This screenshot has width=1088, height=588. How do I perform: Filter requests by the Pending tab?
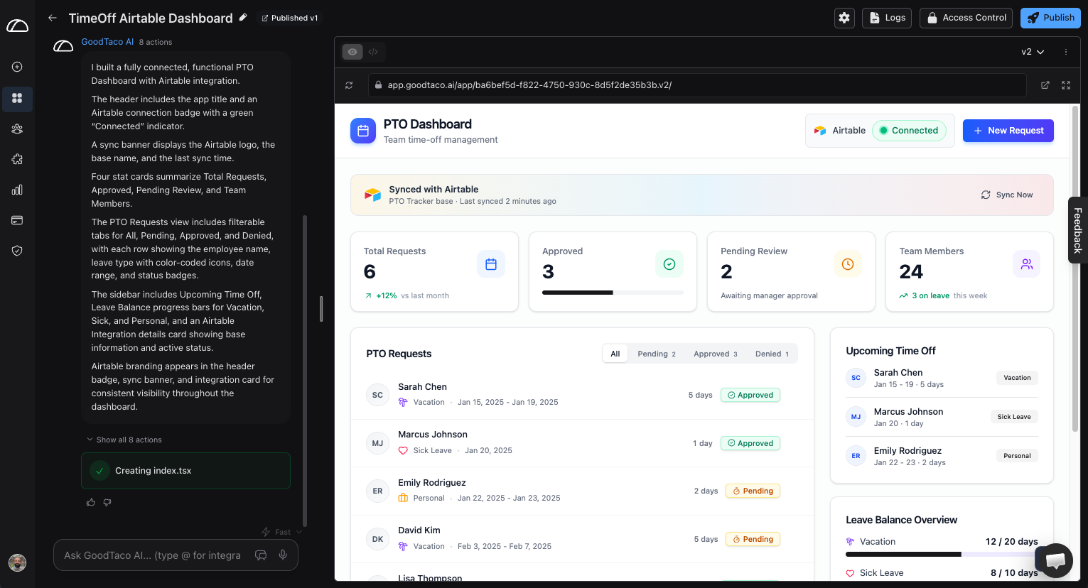657,354
